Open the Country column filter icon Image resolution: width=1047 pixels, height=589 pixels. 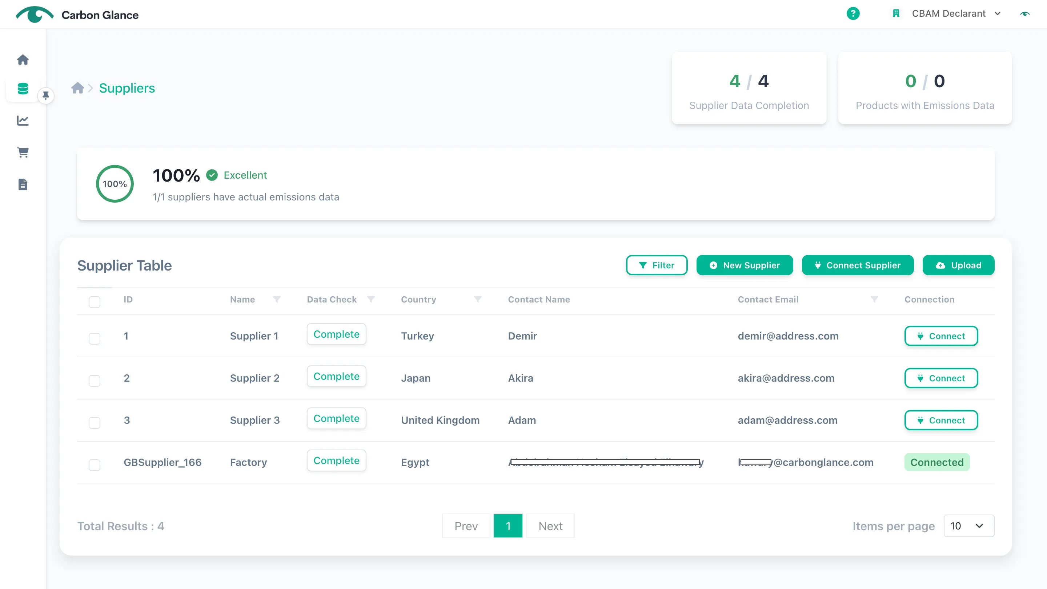pyautogui.click(x=478, y=299)
